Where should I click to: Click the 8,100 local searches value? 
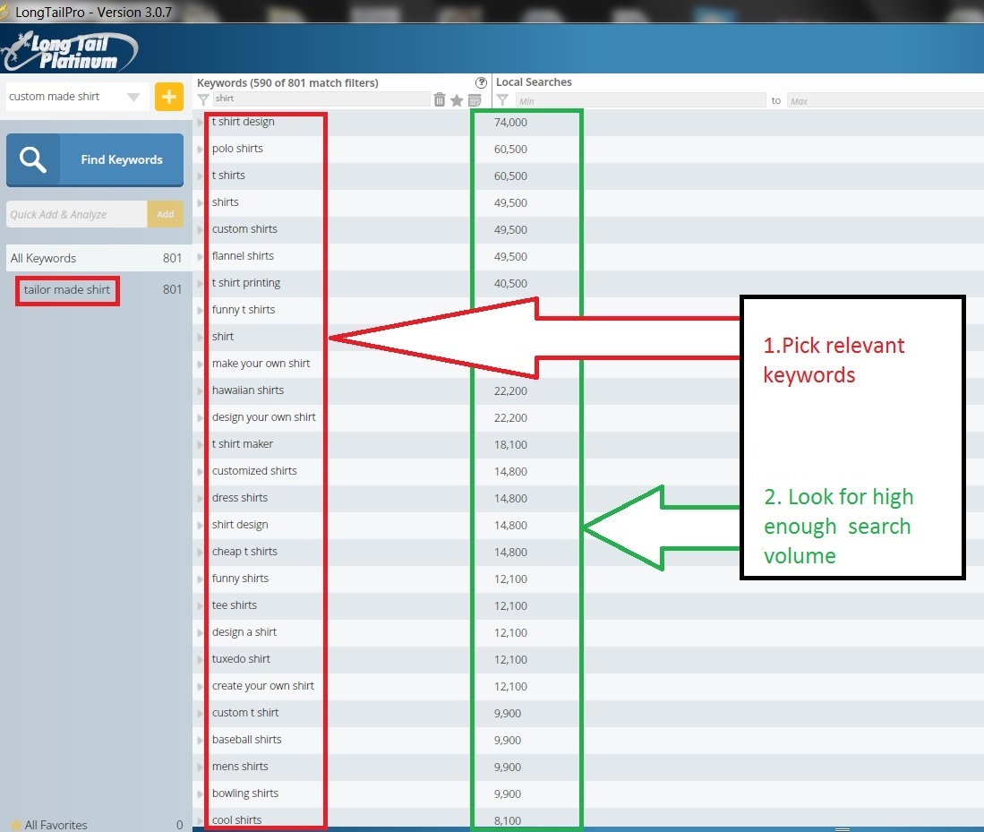[x=507, y=820]
